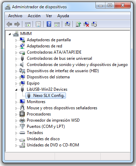Expand Controladoras ATA/ATAPI IDE node
This screenshot has width=136, height=166.
(16, 53)
